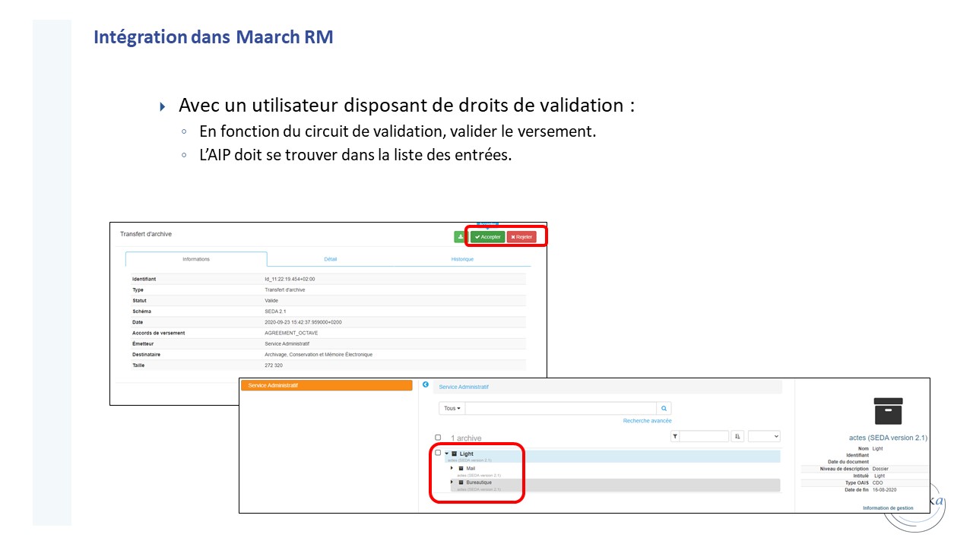Select the orange Service Administratif sidebar item

point(327,386)
